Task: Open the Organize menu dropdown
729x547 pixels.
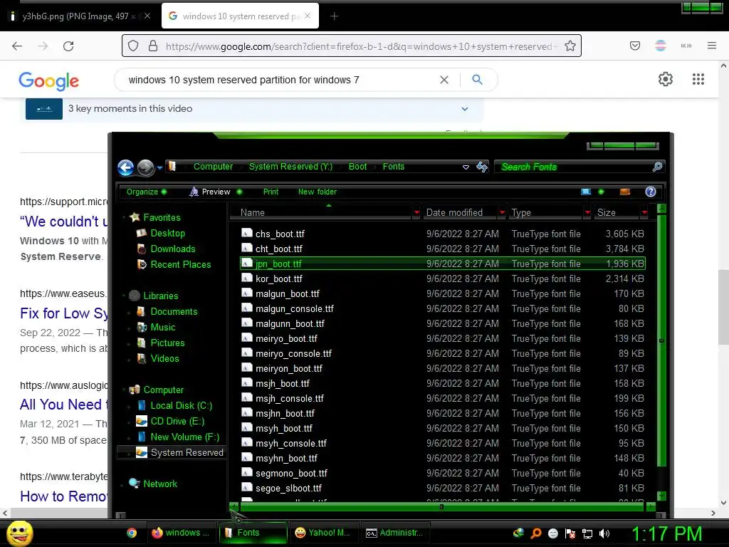Action: 147,192
